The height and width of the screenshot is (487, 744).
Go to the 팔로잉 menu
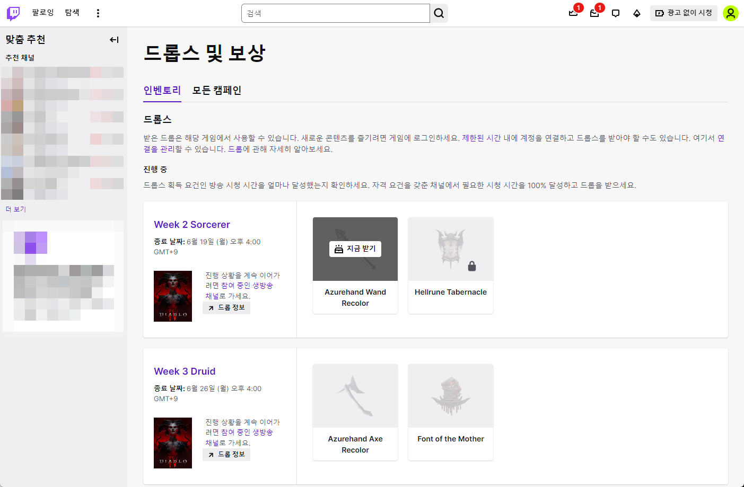pos(43,13)
